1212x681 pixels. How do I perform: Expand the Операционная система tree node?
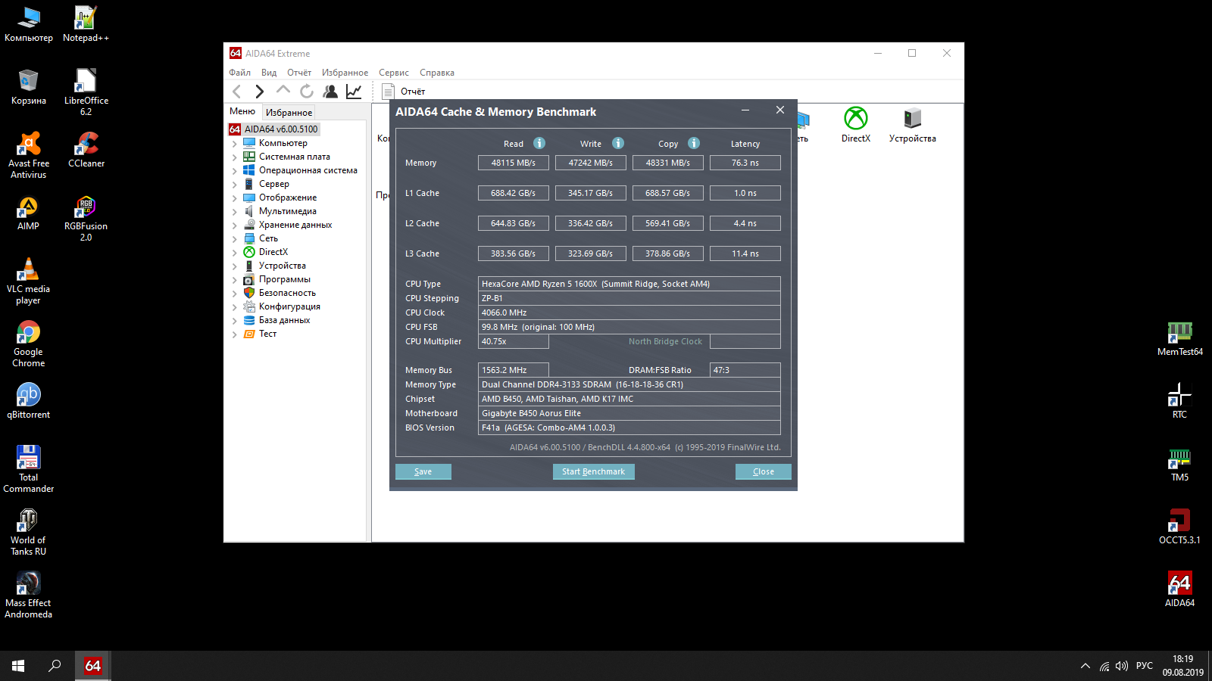[x=235, y=170]
